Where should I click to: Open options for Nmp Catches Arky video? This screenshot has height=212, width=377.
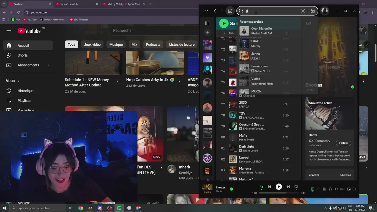(179, 82)
